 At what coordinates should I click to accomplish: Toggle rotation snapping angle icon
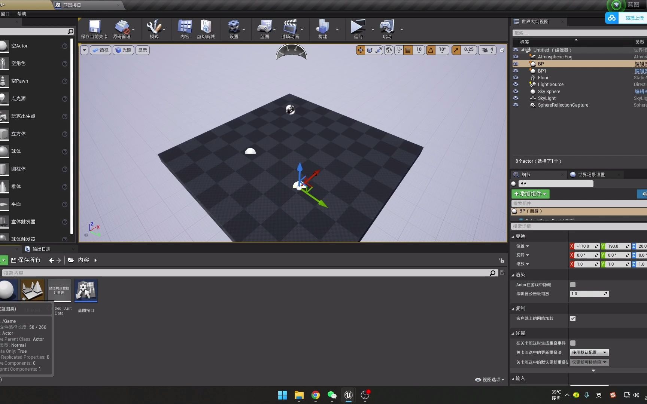tap(431, 50)
